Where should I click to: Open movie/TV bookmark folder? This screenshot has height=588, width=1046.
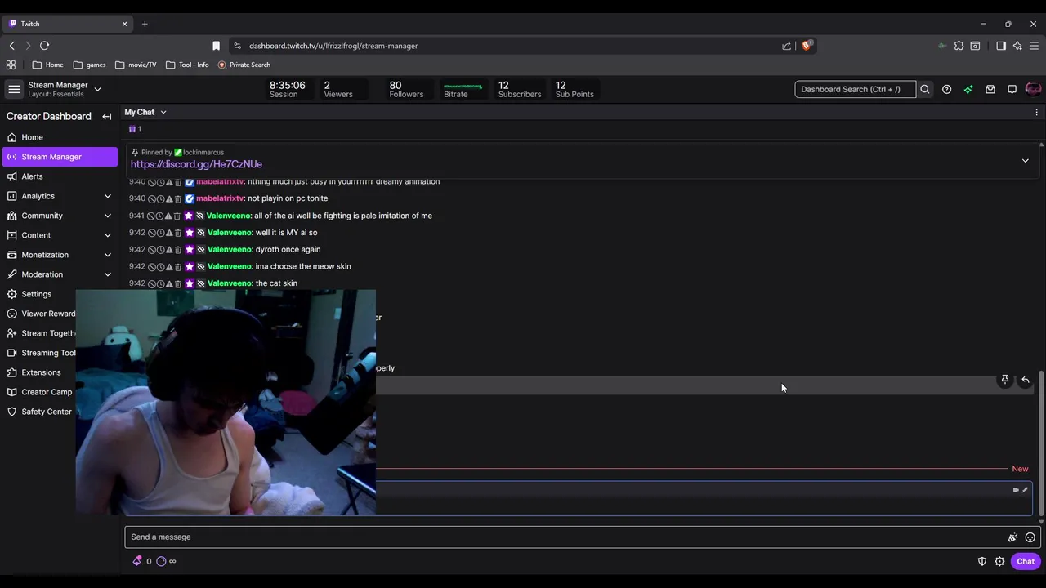tap(136, 65)
